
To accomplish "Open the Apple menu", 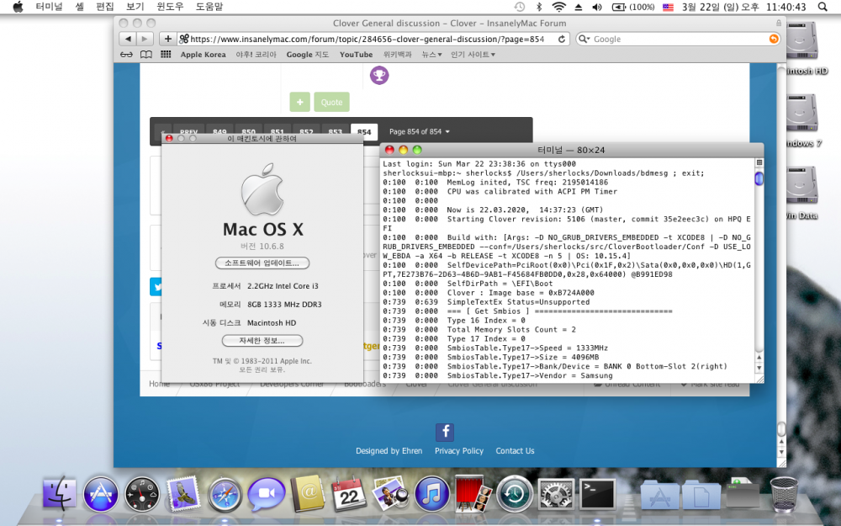I will [18, 7].
